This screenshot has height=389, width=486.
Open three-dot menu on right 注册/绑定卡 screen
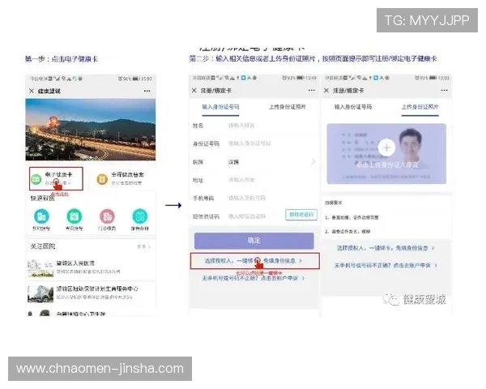point(444,90)
